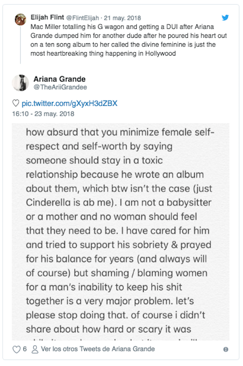
Task: Click the Twitter bird logo
Action: point(225,18)
